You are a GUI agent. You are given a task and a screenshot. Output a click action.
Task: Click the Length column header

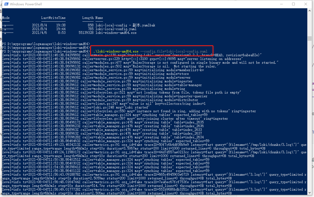[88, 18]
